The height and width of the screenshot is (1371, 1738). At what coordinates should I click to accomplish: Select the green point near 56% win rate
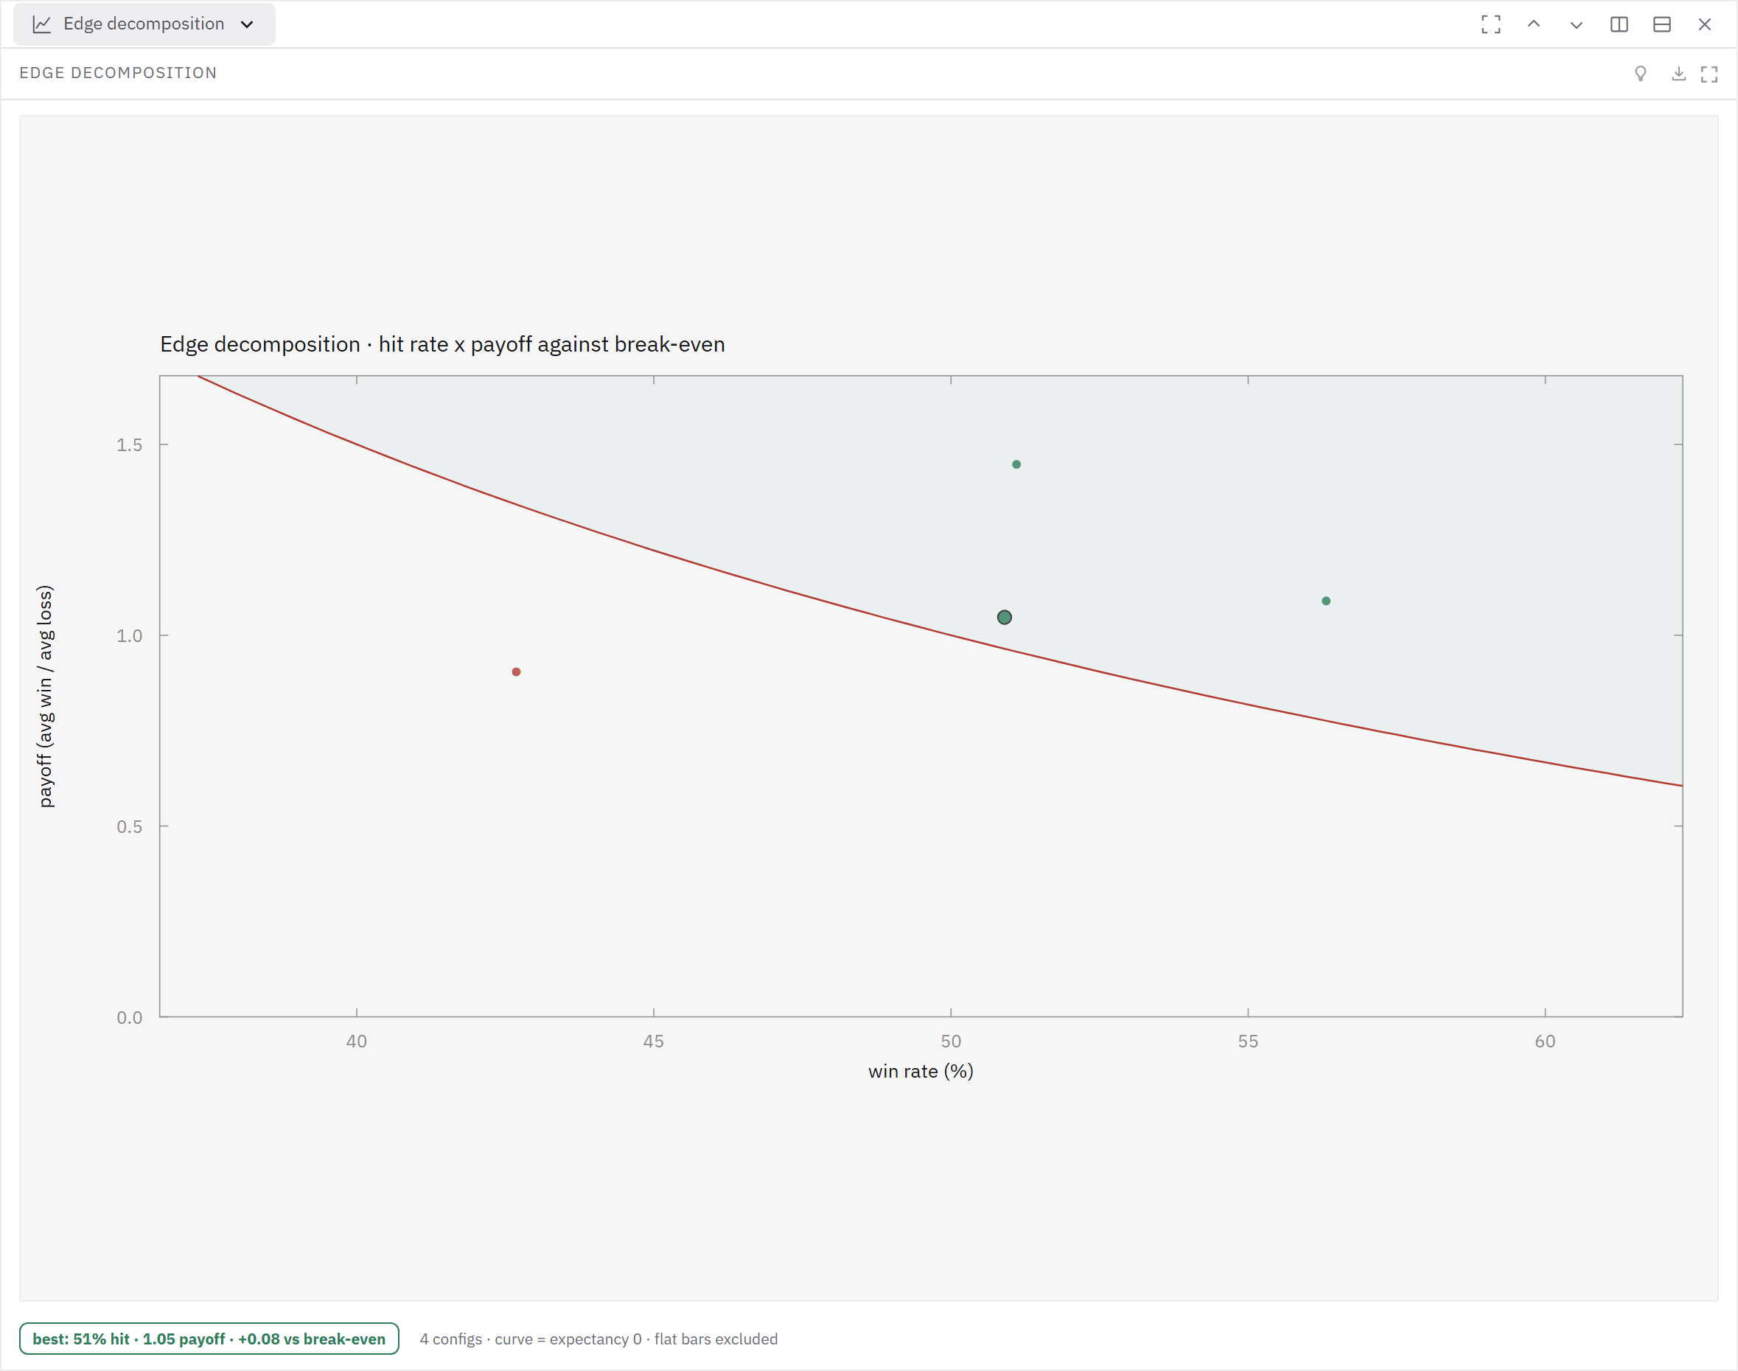(x=1326, y=601)
